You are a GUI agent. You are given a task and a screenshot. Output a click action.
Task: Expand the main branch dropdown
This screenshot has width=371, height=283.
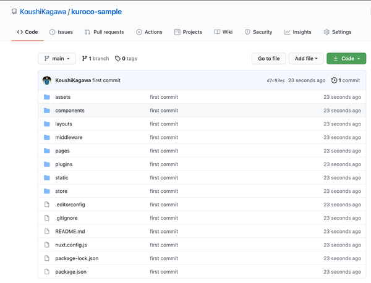[57, 59]
